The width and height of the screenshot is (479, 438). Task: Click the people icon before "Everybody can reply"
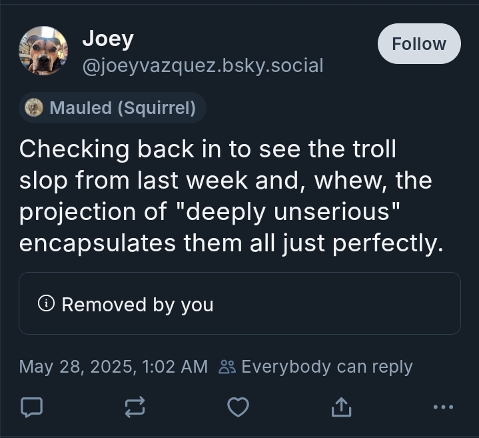pyautogui.click(x=227, y=367)
